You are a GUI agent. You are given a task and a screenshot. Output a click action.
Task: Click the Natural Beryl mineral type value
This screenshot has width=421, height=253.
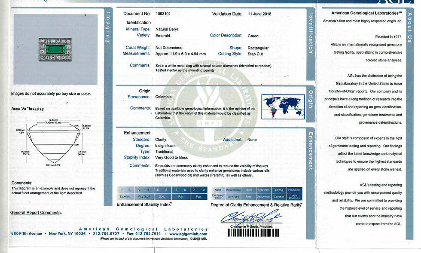click(x=167, y=29)
